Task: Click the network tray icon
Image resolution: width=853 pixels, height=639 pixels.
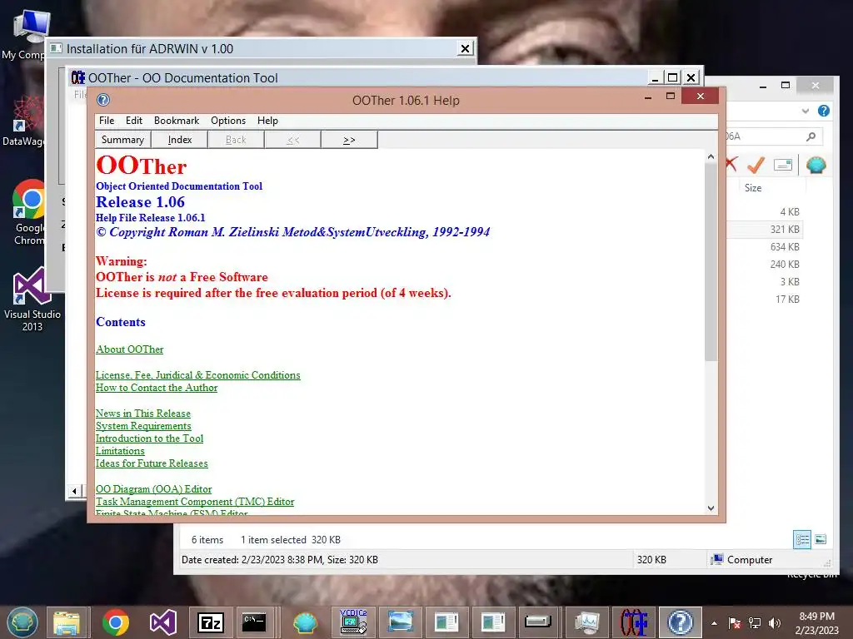Action: [x=755, y=623]
